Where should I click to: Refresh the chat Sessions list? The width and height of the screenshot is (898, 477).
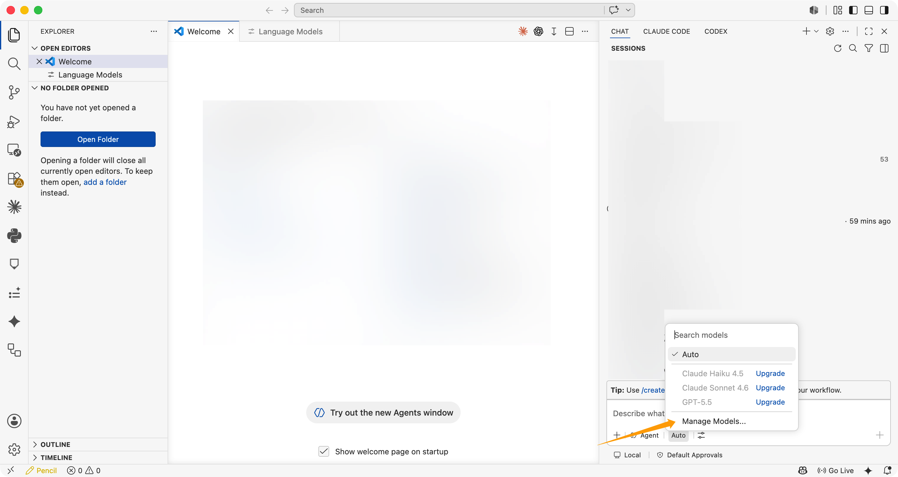(837, 48)
